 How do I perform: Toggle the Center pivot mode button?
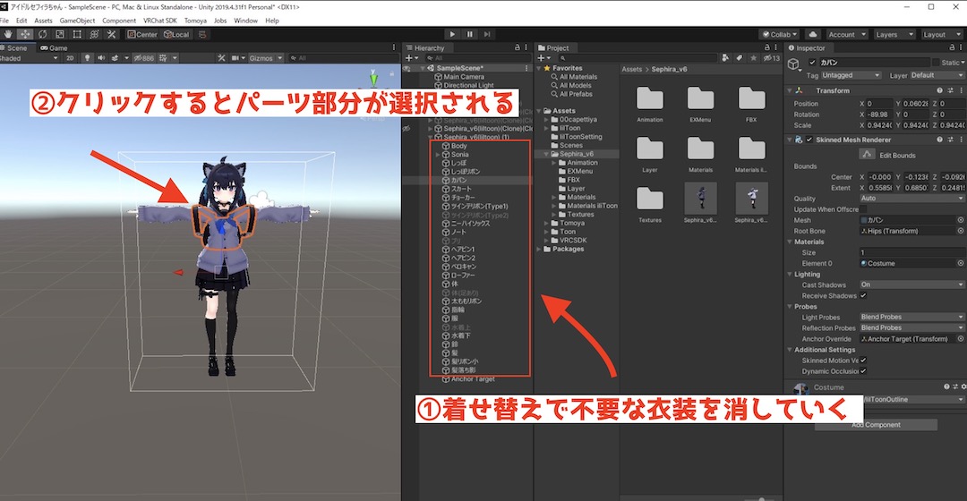coord(142,35)
